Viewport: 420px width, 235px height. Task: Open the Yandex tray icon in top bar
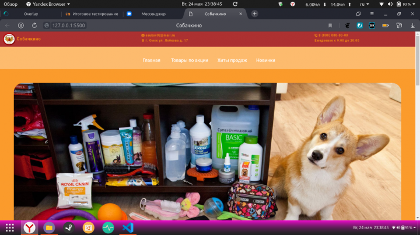(292, 4)
